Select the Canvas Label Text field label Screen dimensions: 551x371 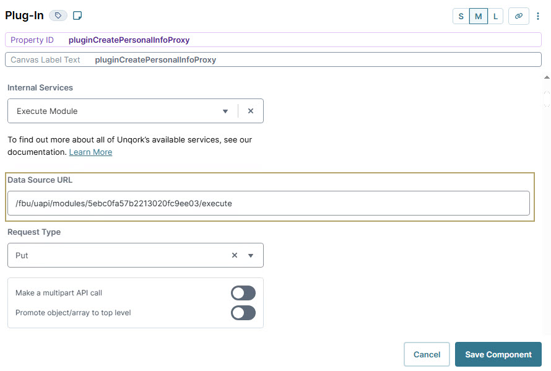coord(45,59)
